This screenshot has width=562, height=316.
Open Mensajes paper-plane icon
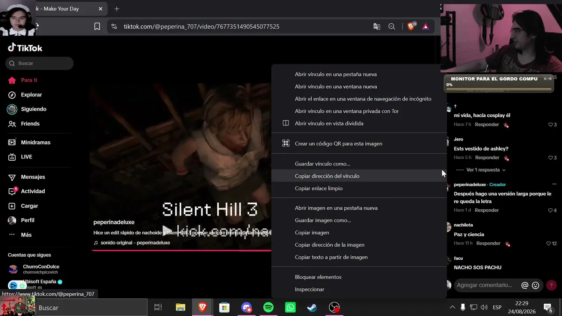[12, 177]
